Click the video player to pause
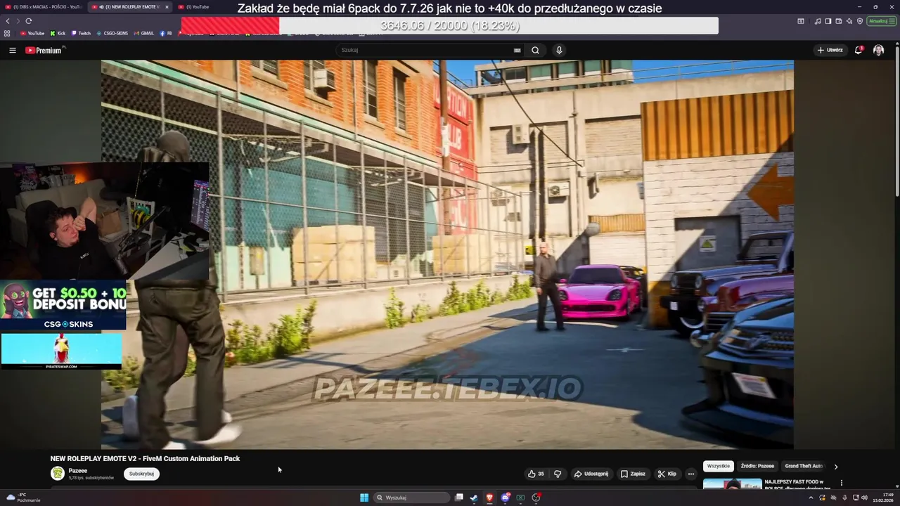The image size is (900, 506). tap(447, 254)
